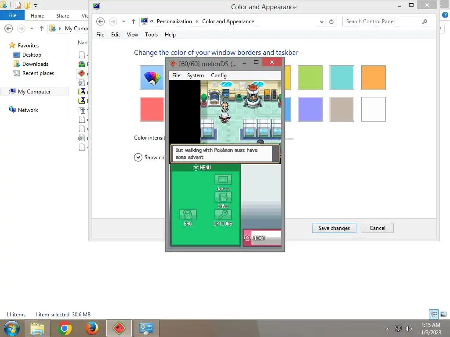Select Downloads in the navigation pane
This screenshot has width=450, height=337.
[35, 64]
